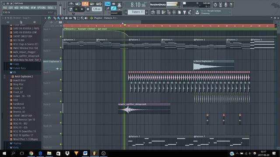Click the tempo tapper figure icon
The image size is (280, 157).
(x=189, y=12)
